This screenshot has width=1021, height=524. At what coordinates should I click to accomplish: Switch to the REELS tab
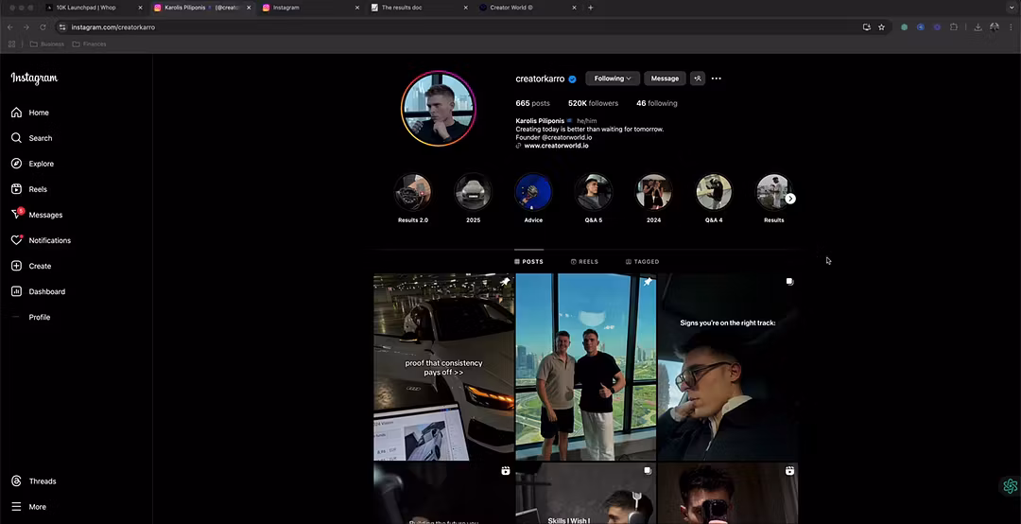coord(584,262)
